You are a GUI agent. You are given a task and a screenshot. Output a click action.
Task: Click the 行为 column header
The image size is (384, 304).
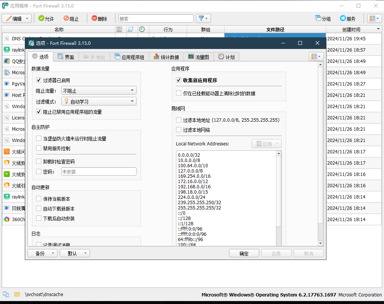pos(168,30)
